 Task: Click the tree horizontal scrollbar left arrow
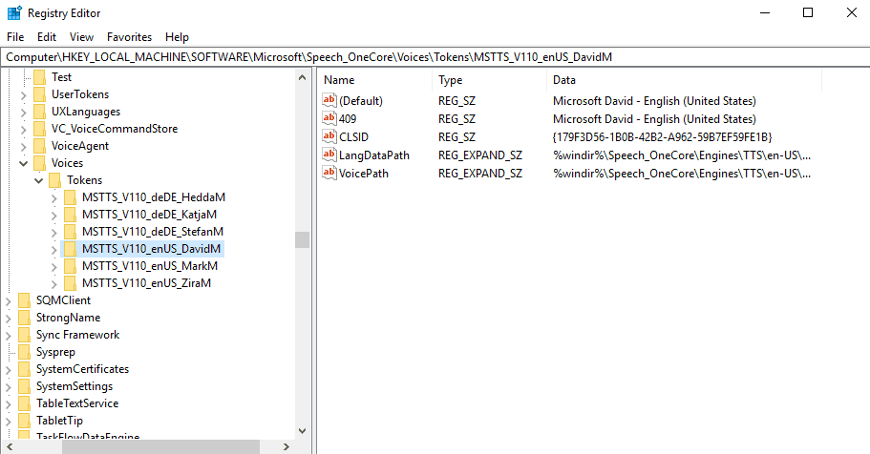point(9,446)
